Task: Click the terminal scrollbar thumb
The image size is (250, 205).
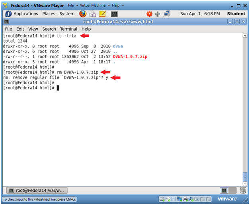Action: pos(245,177)
